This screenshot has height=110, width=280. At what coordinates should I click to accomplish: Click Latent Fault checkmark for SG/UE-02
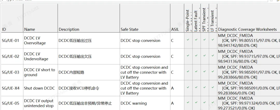coord(196,55)
